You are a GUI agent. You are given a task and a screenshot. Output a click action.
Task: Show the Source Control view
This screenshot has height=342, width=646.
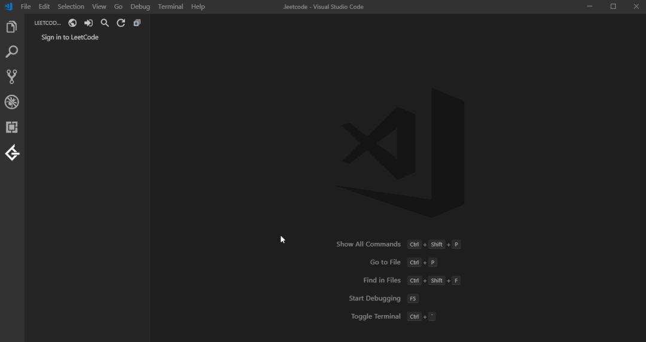(11, 77)
